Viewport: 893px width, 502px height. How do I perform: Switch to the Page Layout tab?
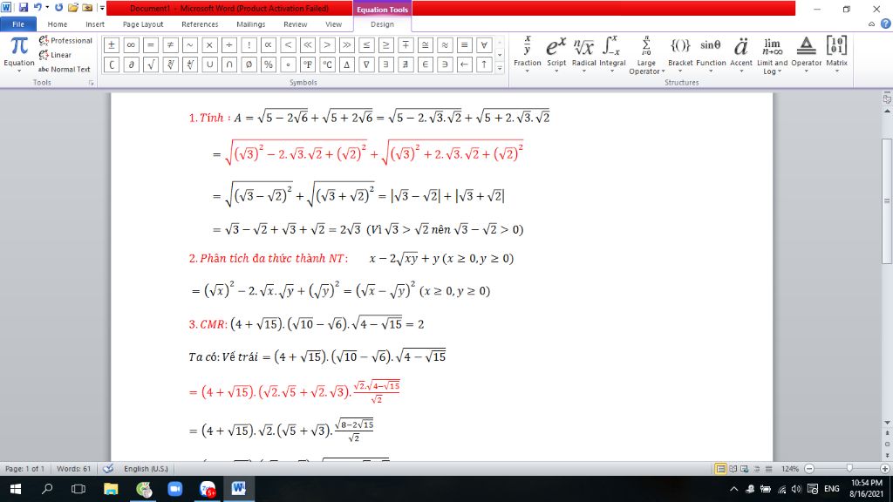coord(143,24)
